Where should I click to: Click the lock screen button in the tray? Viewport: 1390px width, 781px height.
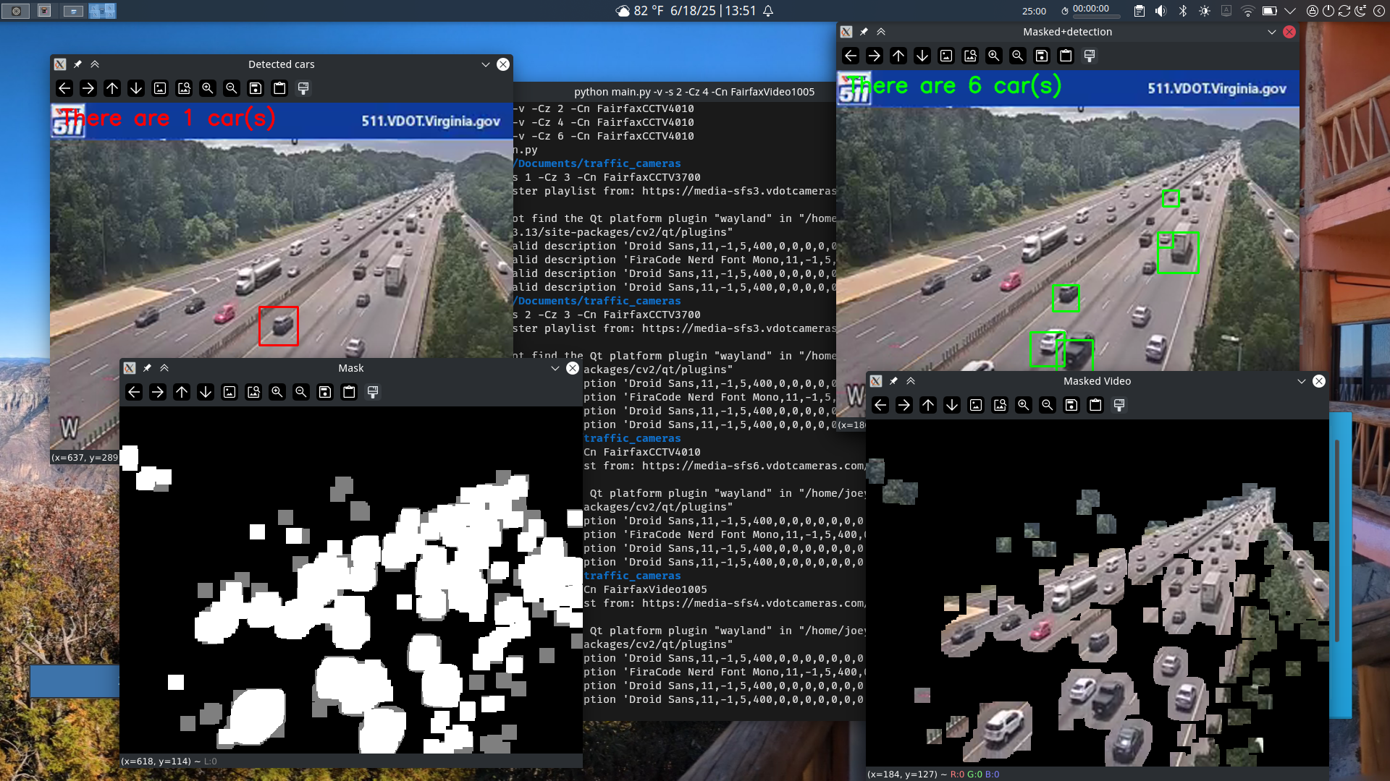1313,10
